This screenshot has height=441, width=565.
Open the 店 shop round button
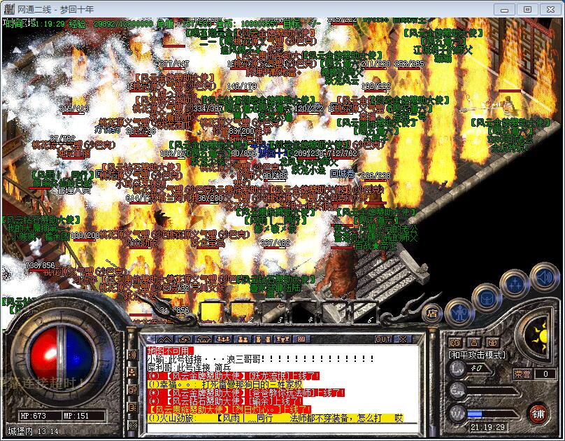click(x=432, y=314)
